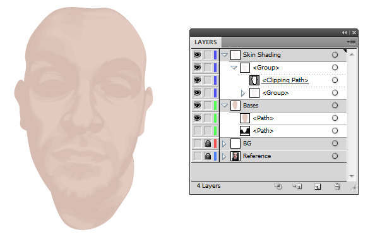Click the Layers panel scrollbar up arrow
375x239 pixels.
coord(352,54)
